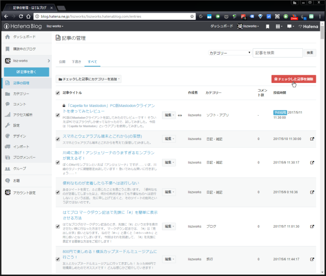Open the grid services menu icon

[279, 26]
